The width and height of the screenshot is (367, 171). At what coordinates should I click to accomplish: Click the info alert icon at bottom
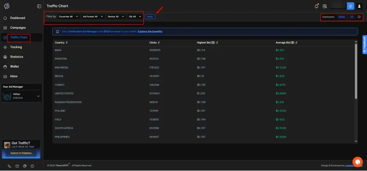click(x=32, y=166)
